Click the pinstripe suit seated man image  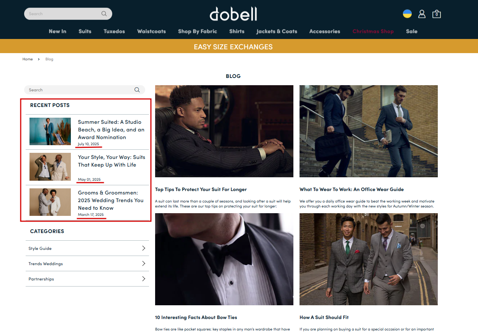(224, 131)
